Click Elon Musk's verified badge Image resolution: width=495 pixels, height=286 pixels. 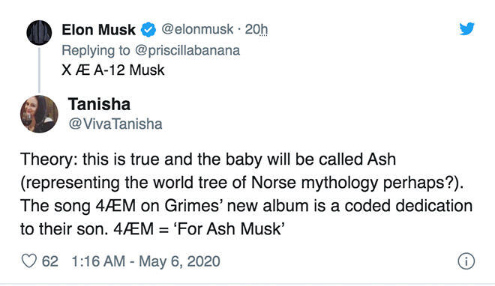(x=148, y=30)
